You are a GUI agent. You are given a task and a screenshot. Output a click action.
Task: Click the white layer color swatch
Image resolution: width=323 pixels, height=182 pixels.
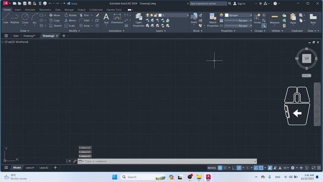point(160,15)
